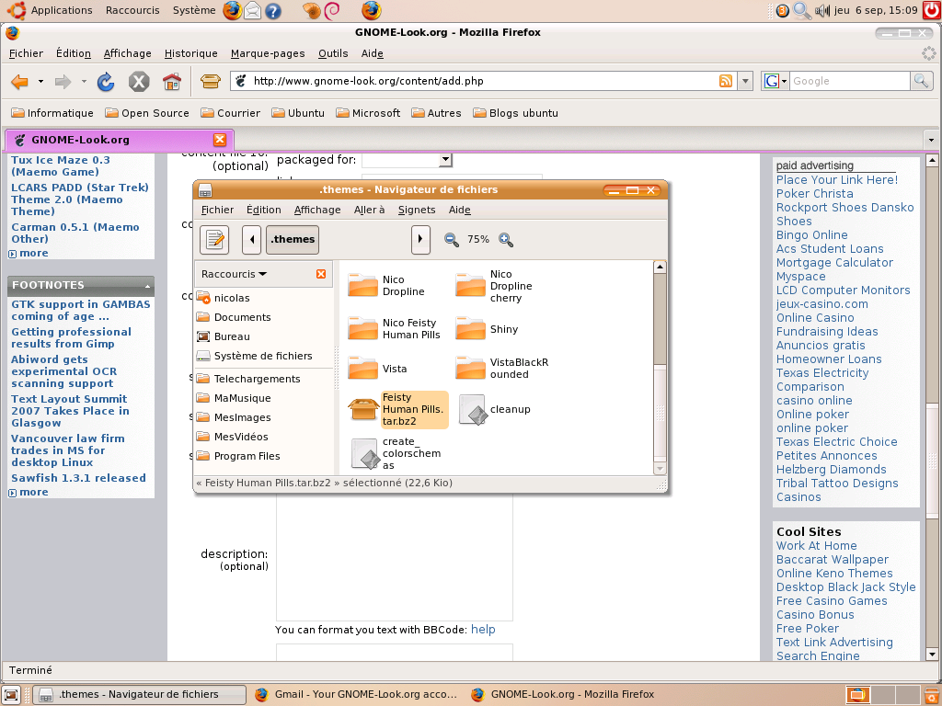
Task: Close the GNOME-Look.org tab
Action: 220,140
